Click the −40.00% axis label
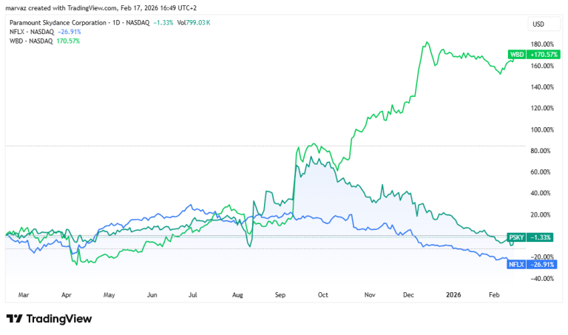The image size is (568, 335). tap(542, 279)
